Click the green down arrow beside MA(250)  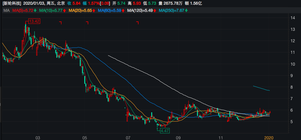187,10
